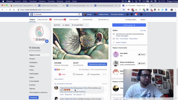178x100 pixels.
Task: Open quick help question mark icon
Action: click(141, 14)
